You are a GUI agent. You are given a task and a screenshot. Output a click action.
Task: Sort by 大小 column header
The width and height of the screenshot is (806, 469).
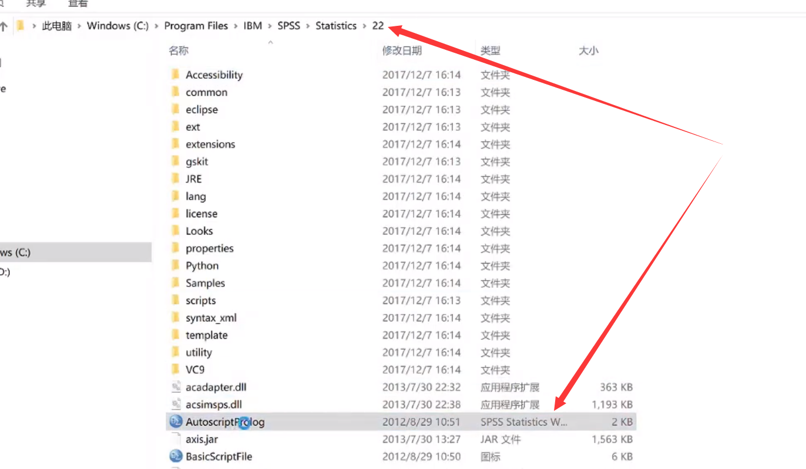589,50
